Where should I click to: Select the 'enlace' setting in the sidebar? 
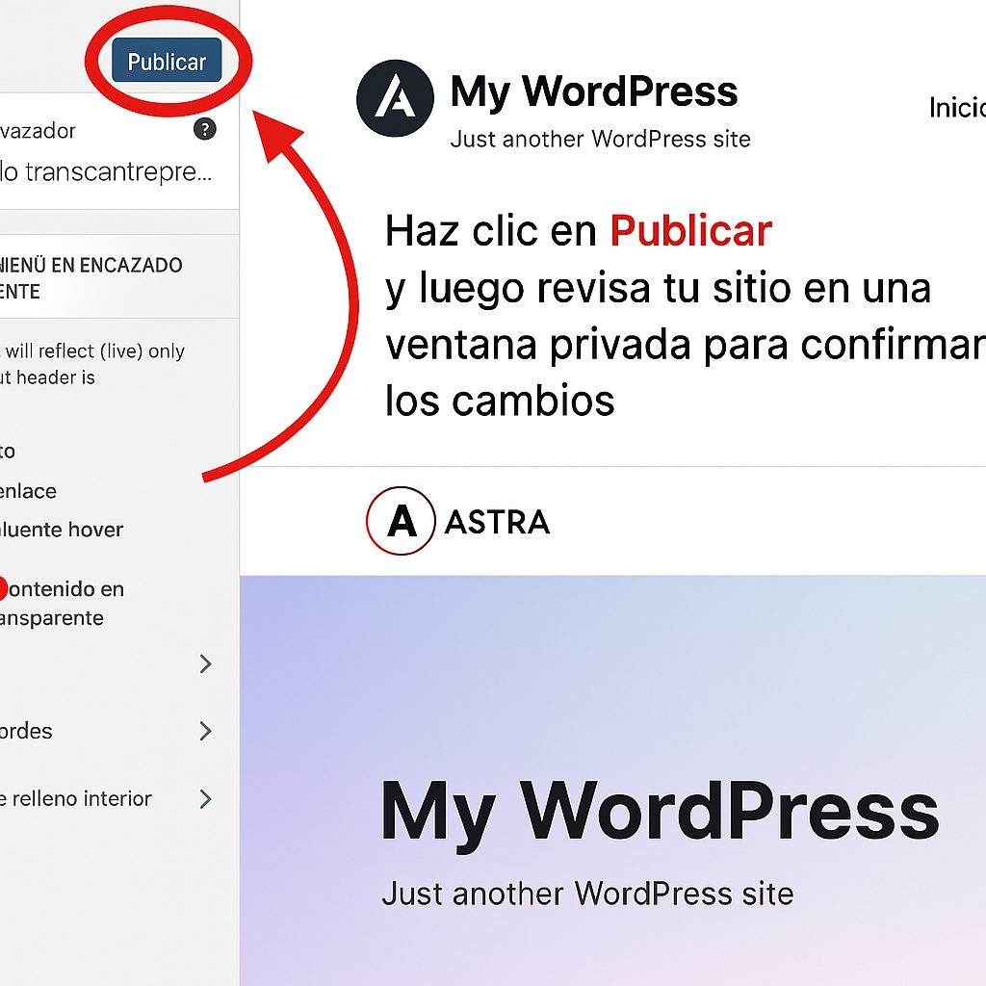[x=29, y=490]
